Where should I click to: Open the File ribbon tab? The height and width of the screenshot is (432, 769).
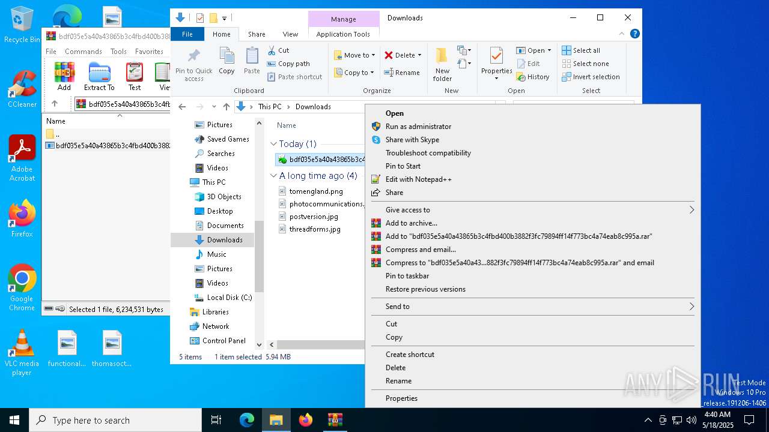click(x=187, y=34)
